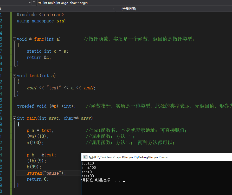Click the yellow arrow icon before int main

pyautogui.click(x=40, y=3)
